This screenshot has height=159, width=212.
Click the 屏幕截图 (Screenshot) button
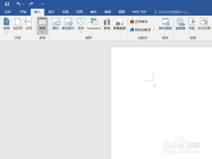coord(120,24)
